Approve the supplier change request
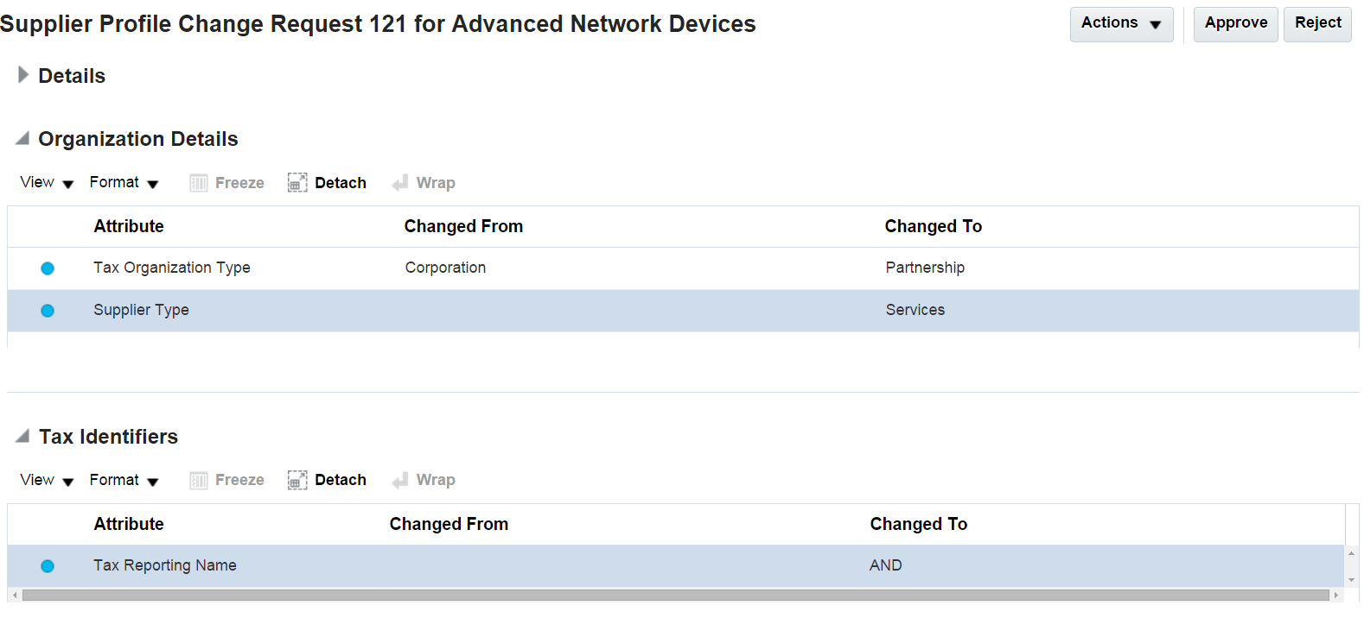This screenshot has width=1364, height=618. pos(1235,23)
